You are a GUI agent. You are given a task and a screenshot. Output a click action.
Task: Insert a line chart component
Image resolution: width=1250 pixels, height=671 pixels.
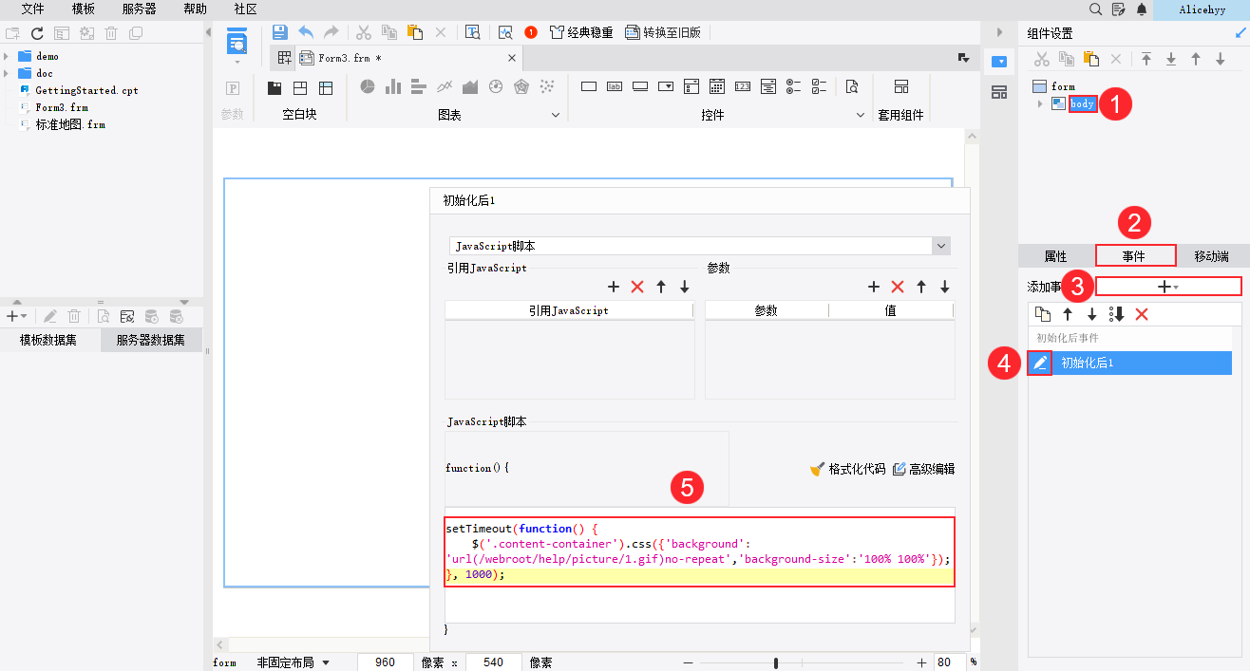tap(445, 87)
